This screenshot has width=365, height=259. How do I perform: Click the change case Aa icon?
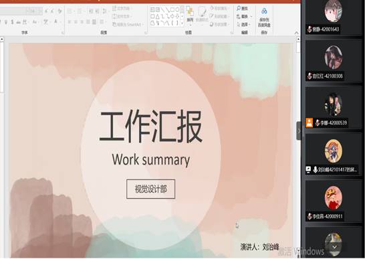[35, 22]
